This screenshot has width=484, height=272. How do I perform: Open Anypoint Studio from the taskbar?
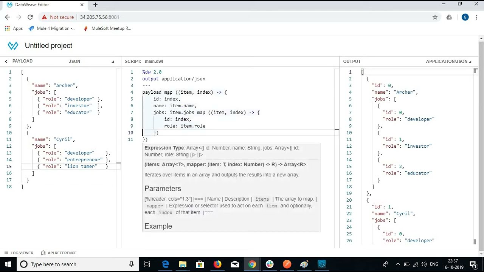point(322,264)
